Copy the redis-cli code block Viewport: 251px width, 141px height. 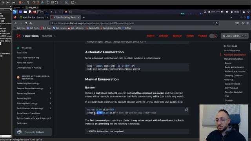coord(187,110)
